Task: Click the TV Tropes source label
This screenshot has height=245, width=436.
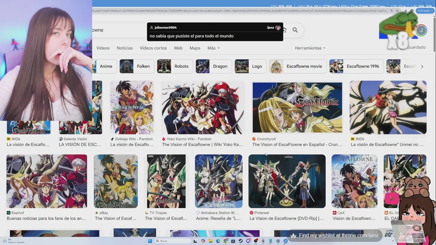Action: (158, 213)
